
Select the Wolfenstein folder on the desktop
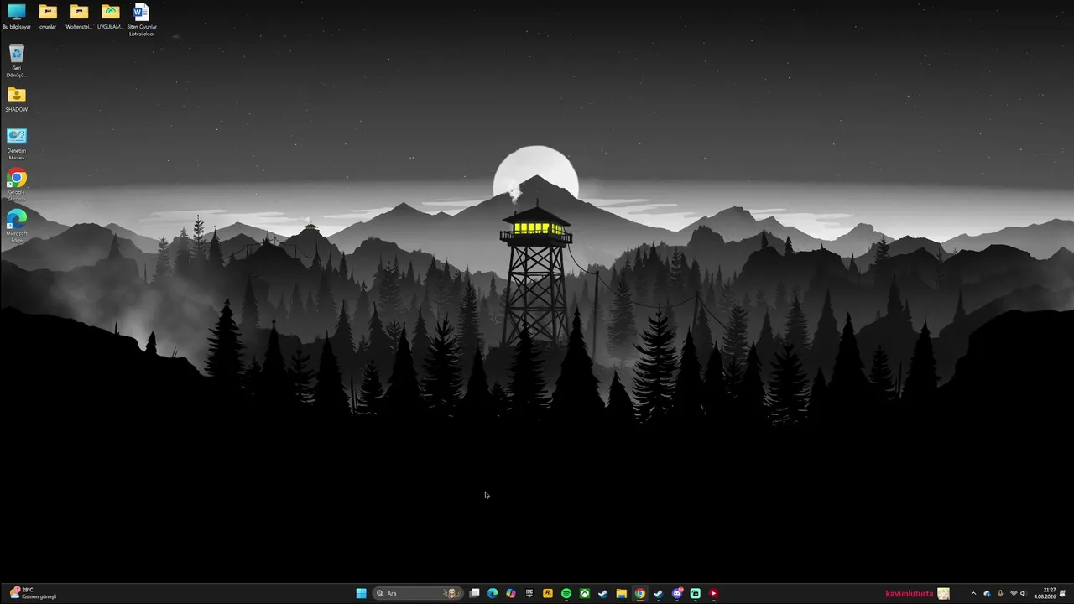[x=79, y=17]
